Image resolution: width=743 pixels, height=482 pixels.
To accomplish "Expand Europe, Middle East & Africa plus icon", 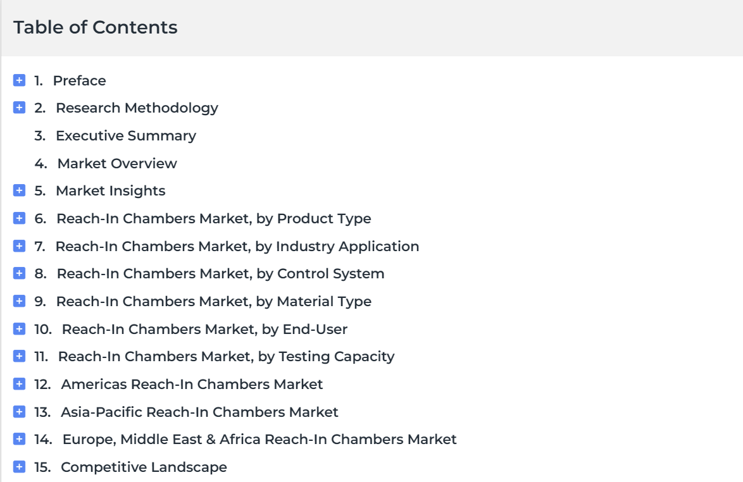I will 19,439.
